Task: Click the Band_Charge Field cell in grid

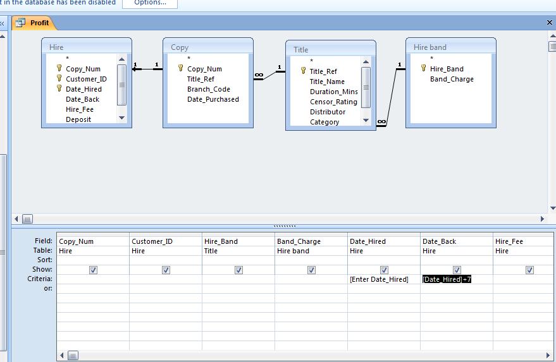Action: pyautogui.click(x=311, y=241)
